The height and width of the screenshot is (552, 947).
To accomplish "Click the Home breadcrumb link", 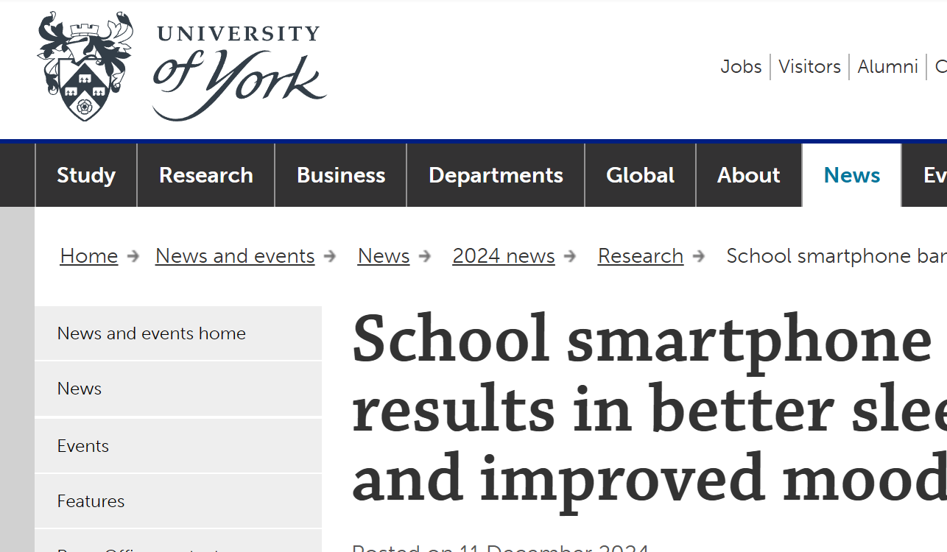I will click(x=89, y=255).
